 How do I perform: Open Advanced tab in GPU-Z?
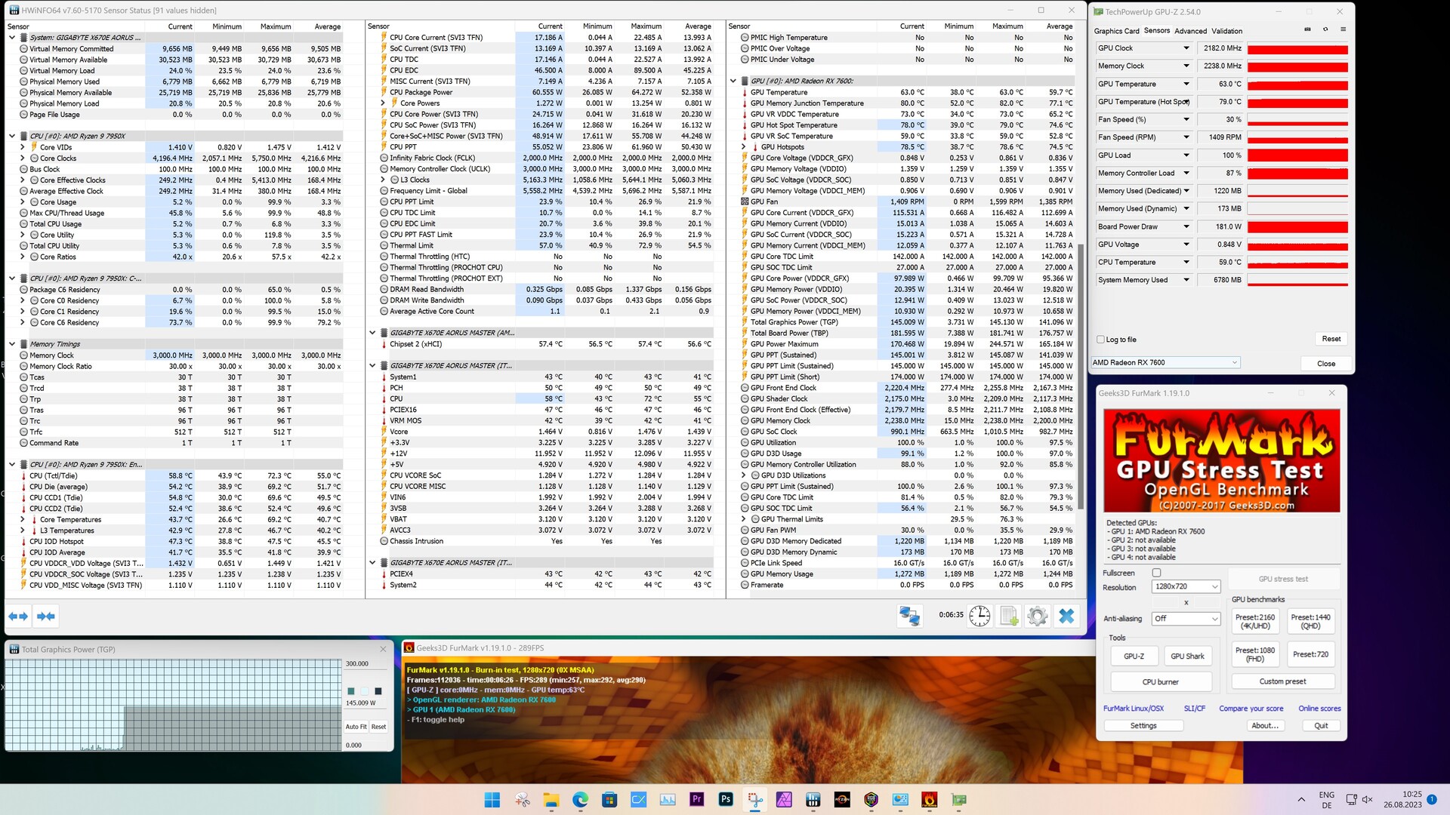(x=1190, y=31)
